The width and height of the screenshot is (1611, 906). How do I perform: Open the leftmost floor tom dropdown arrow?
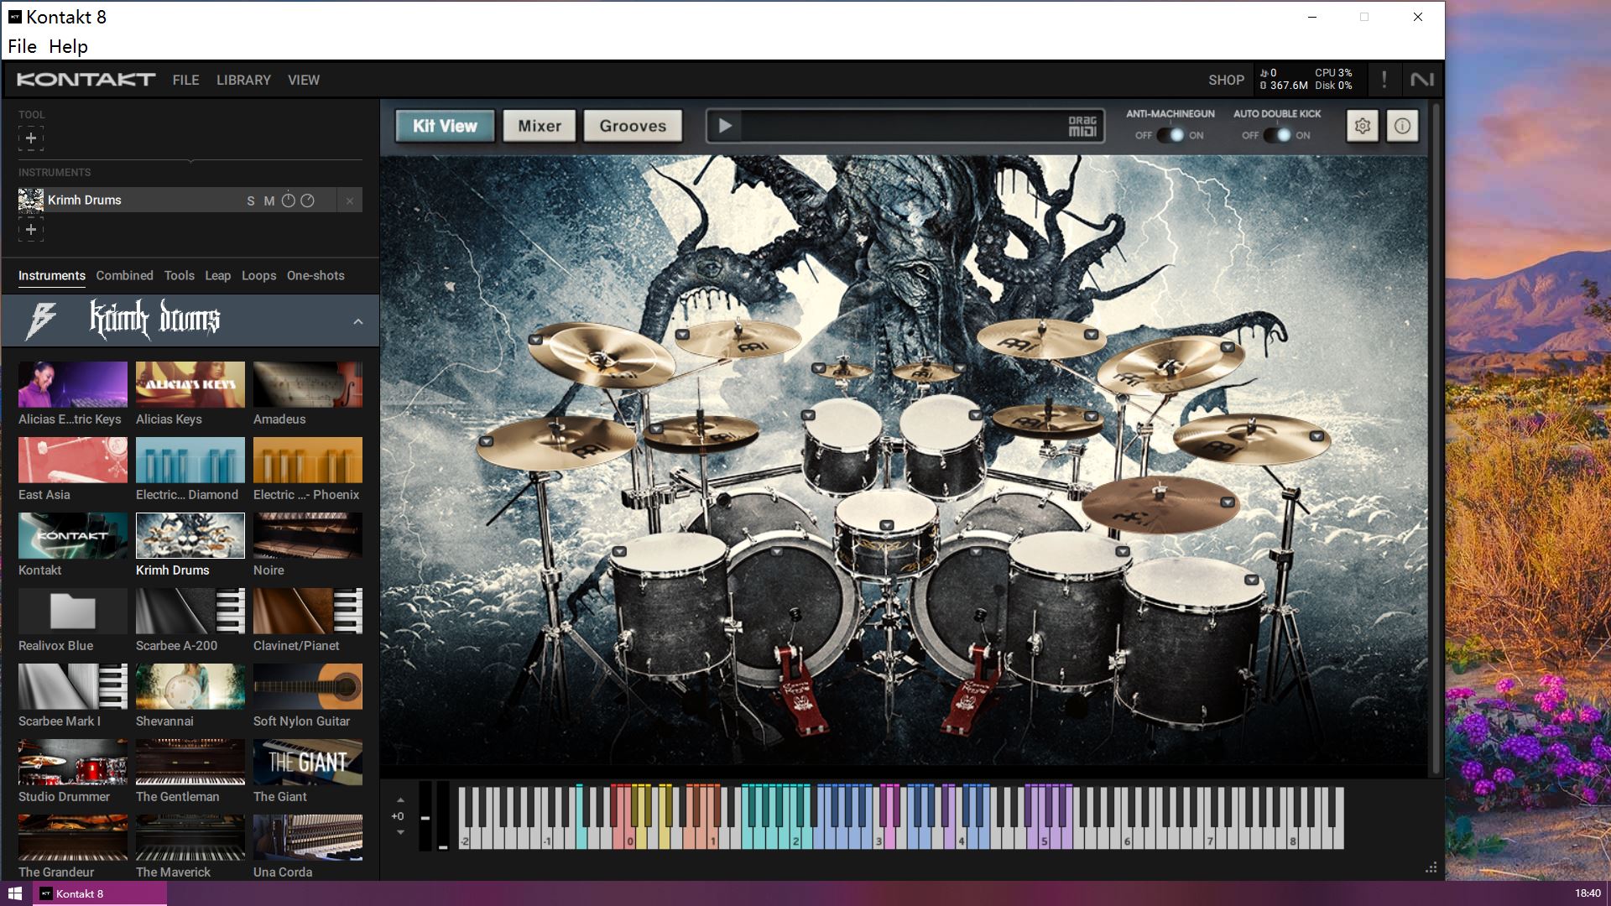pos(619,552)
